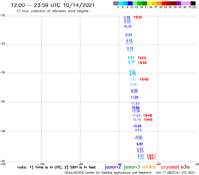
Task: Click the 10.42 wave height value
Action: pyautogui.click(x=138, y=138)
